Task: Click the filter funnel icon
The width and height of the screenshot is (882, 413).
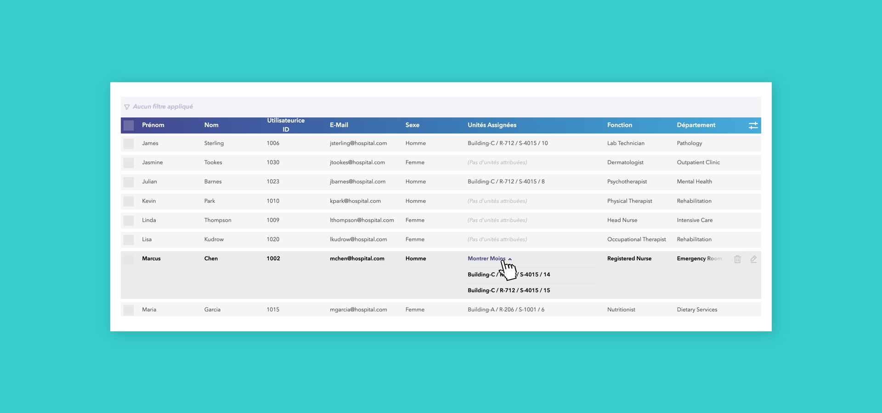Action: (x=127, y=107)
